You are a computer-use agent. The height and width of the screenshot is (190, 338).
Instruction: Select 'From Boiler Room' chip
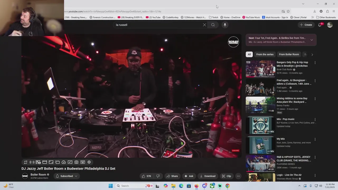[x=289, y=54]
